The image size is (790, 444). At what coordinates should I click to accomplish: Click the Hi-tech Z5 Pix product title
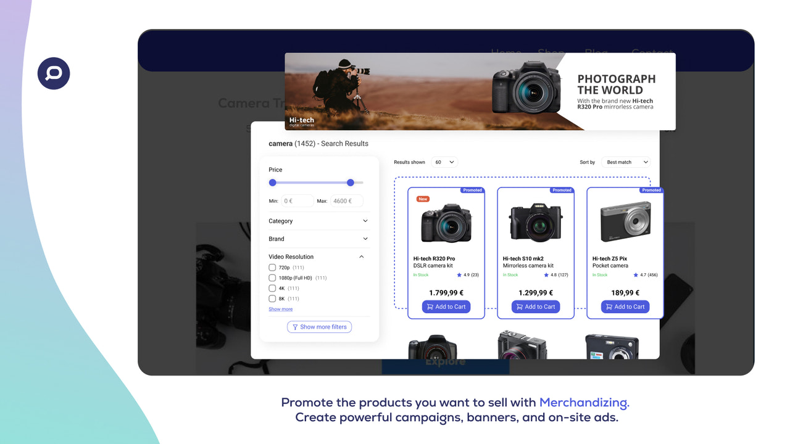(610, 259)
